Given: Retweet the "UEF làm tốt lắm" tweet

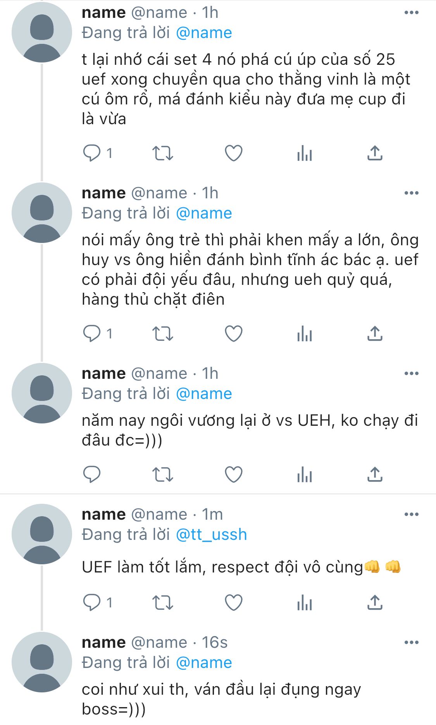Looking at the screenshot, I should (162, 602).
